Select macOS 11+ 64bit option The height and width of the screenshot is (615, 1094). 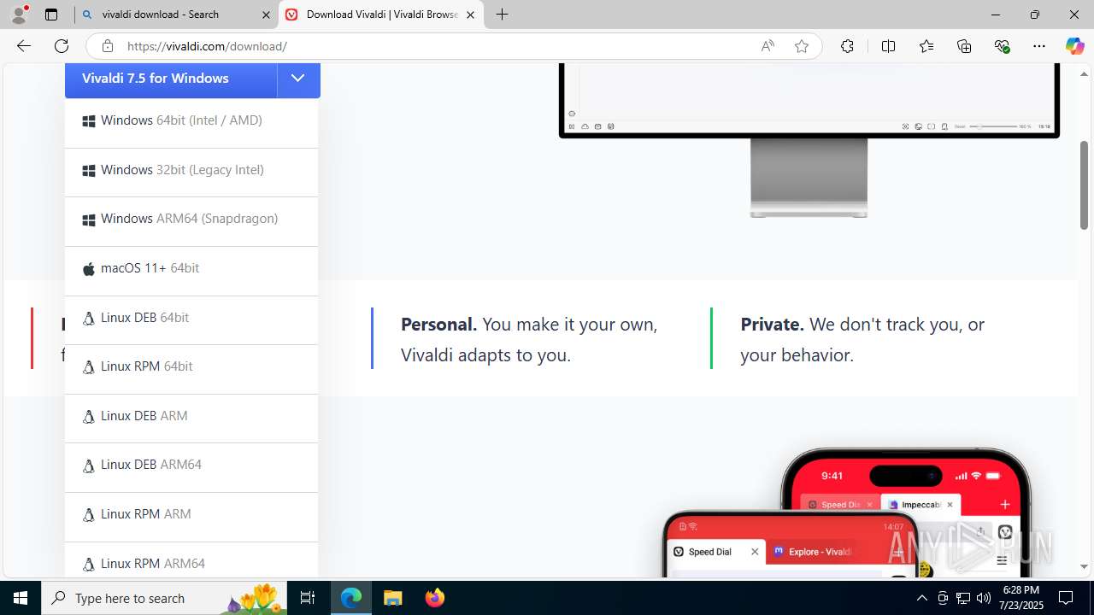191,270
